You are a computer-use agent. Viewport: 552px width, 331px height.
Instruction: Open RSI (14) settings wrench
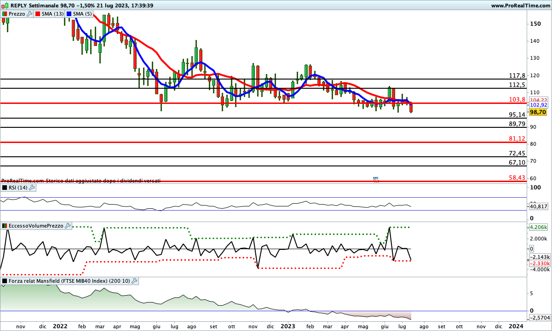click(32, 188)
